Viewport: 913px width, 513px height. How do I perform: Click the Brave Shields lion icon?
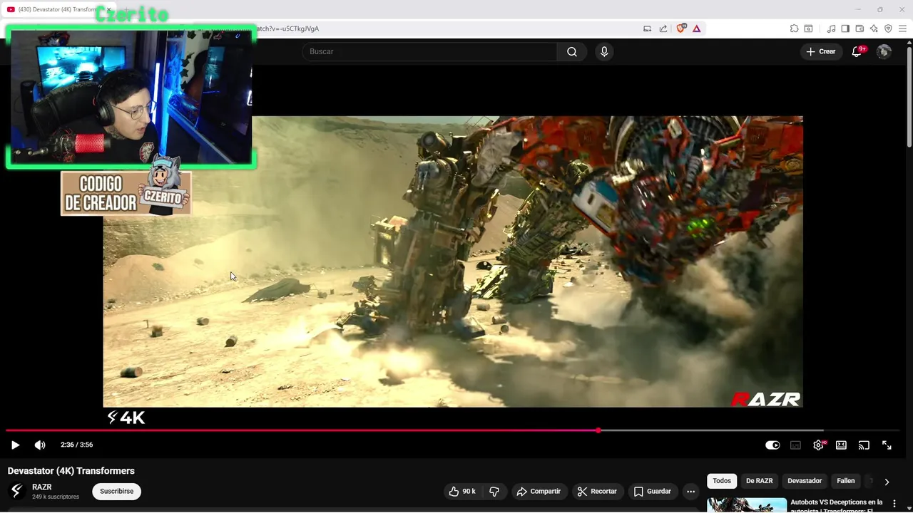(681, 28)
